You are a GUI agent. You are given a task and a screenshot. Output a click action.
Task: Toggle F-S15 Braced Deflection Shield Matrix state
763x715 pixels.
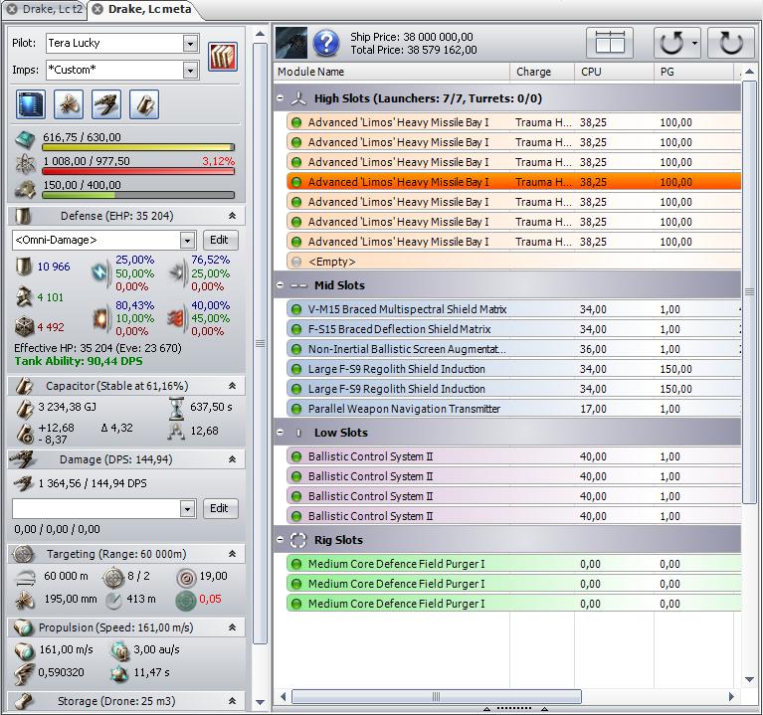point(295,329)
